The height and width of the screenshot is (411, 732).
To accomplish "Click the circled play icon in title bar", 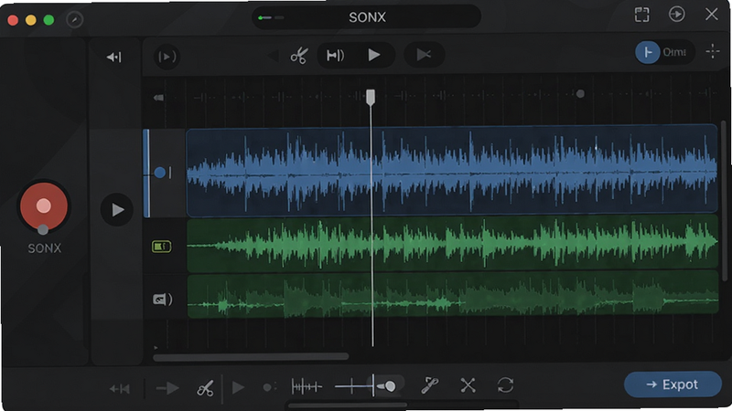I will tap(676, 14).
